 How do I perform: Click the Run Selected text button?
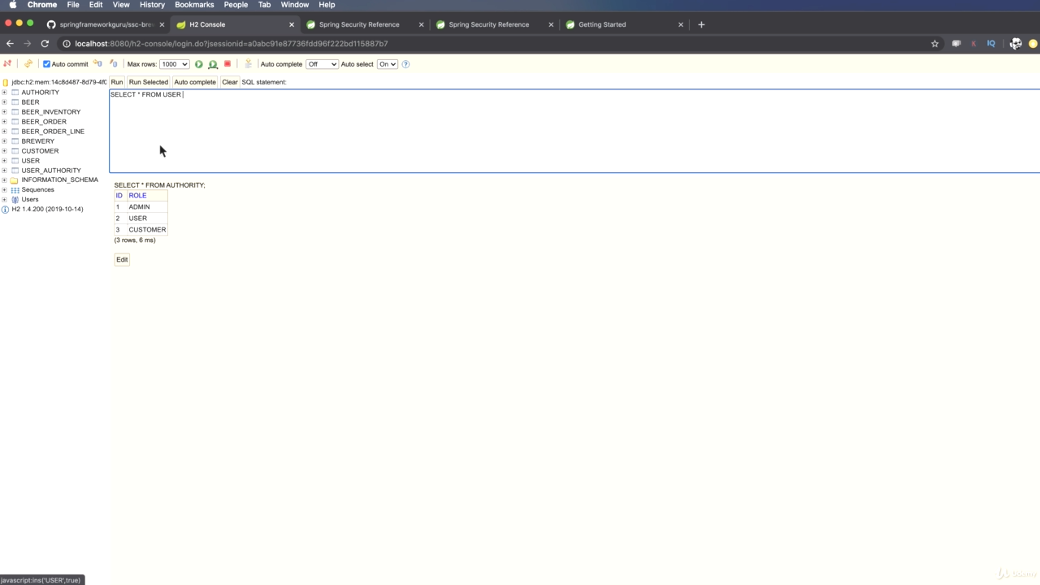click(x=148, y=82)
